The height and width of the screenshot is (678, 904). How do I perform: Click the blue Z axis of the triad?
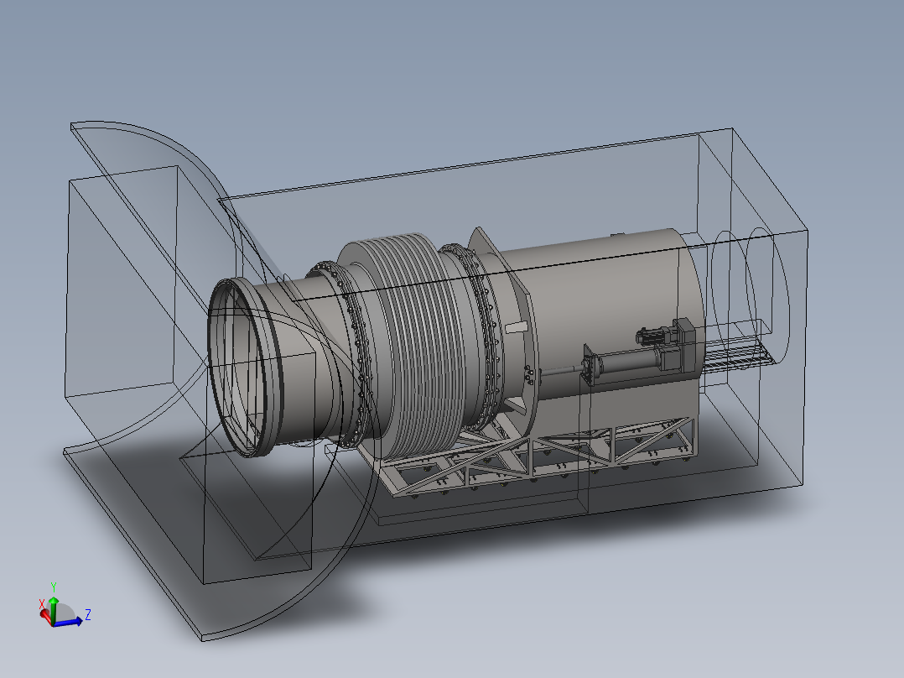(x=68, y=622)
